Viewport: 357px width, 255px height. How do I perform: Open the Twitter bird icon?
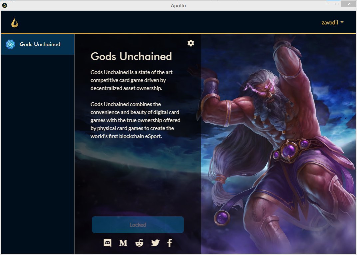tap(155, 243)
